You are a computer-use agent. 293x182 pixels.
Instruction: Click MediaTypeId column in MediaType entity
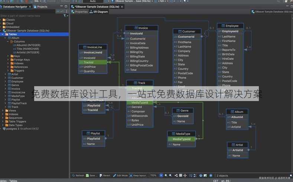click(x=181, y=139)
